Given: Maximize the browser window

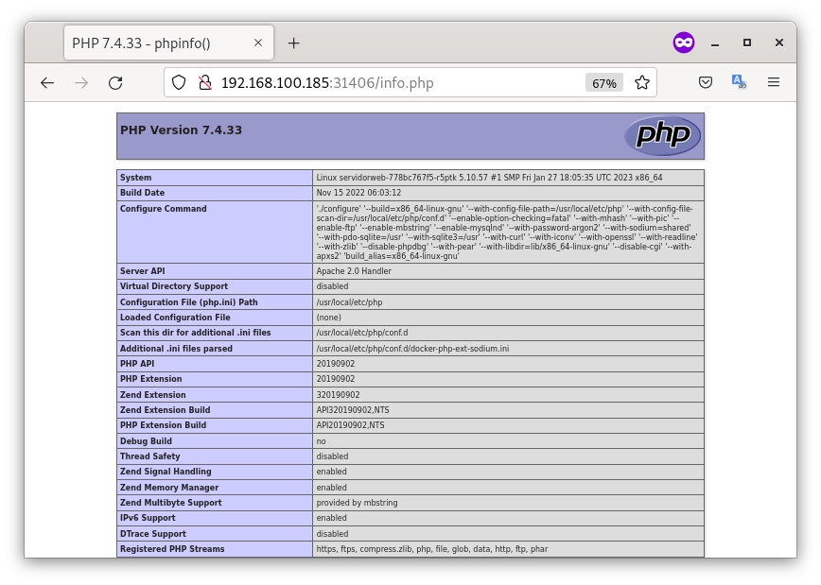Looking at the screenshot, I should coord(747,43).
